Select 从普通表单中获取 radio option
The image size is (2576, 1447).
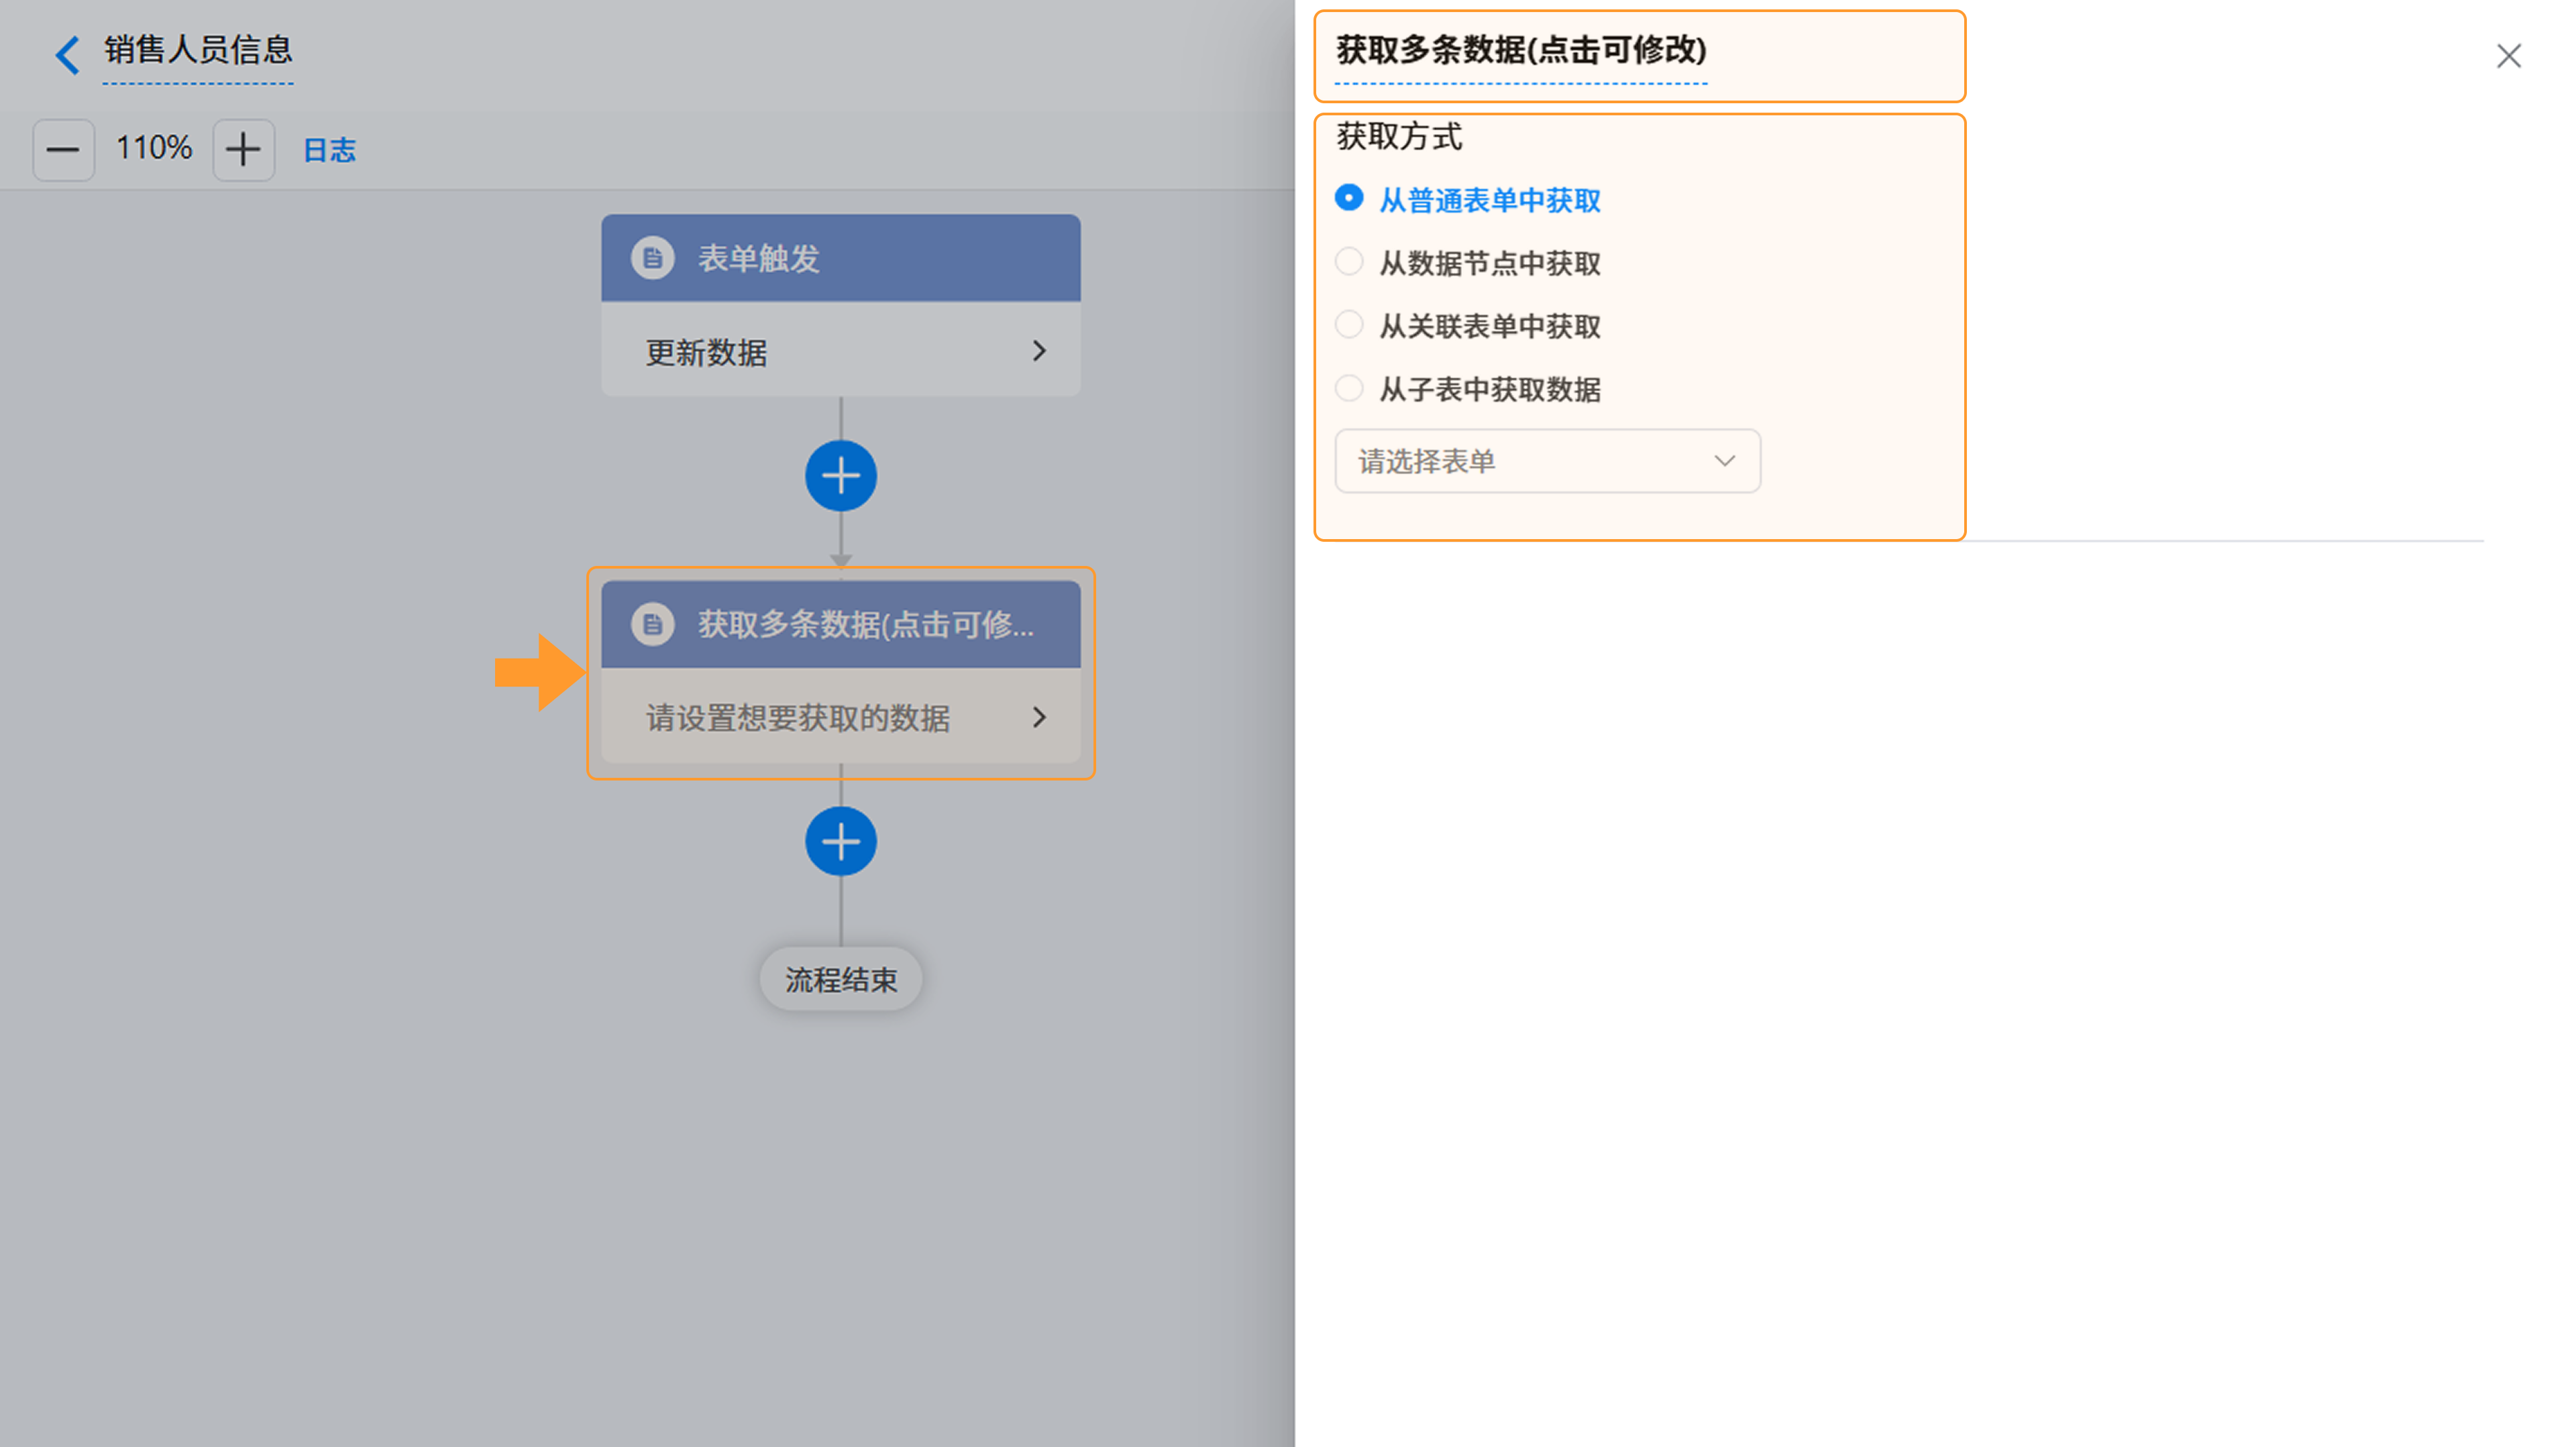pos(1348,198)
